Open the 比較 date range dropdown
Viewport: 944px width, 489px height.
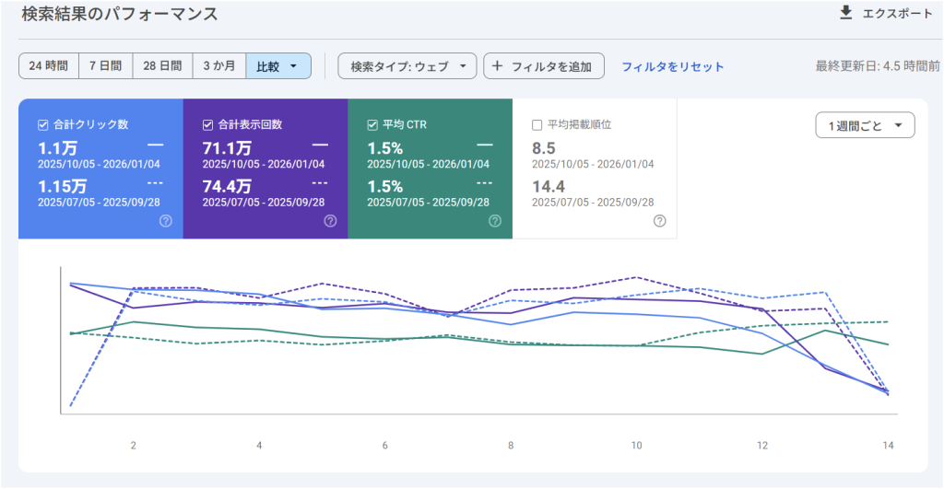click(x=278, y=66)
